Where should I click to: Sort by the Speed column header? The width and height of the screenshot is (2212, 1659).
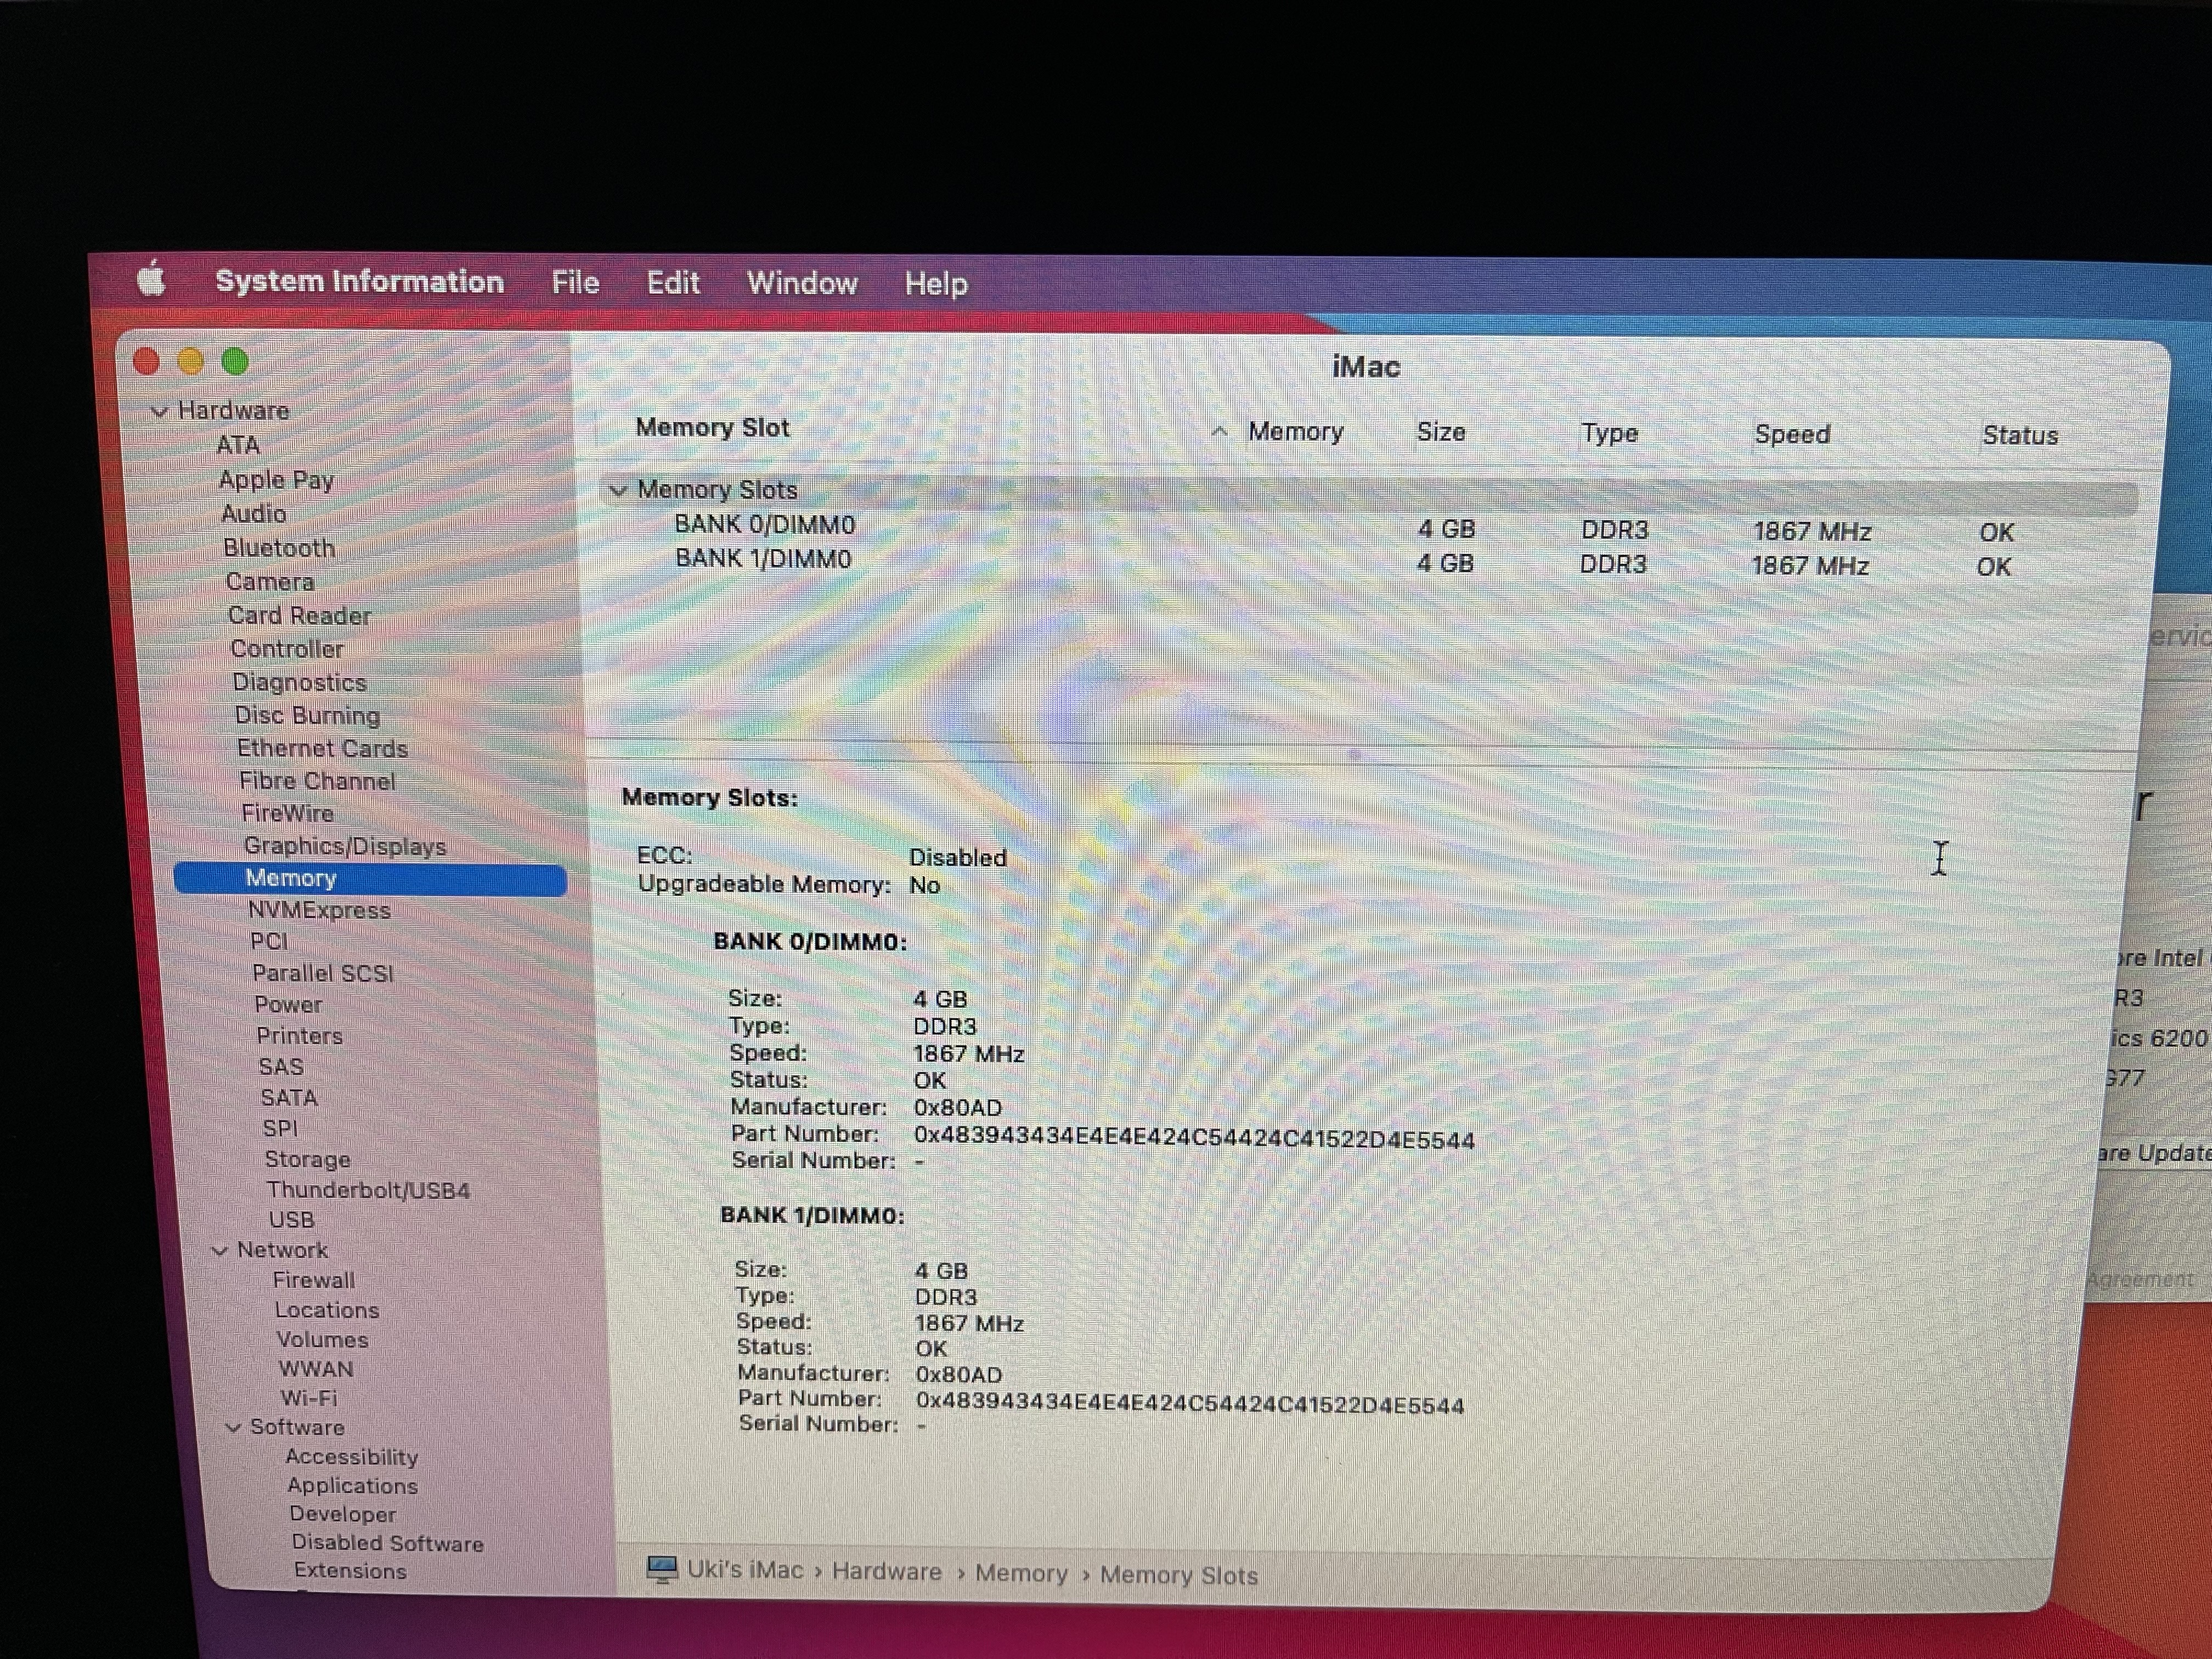pos(1791,435)
